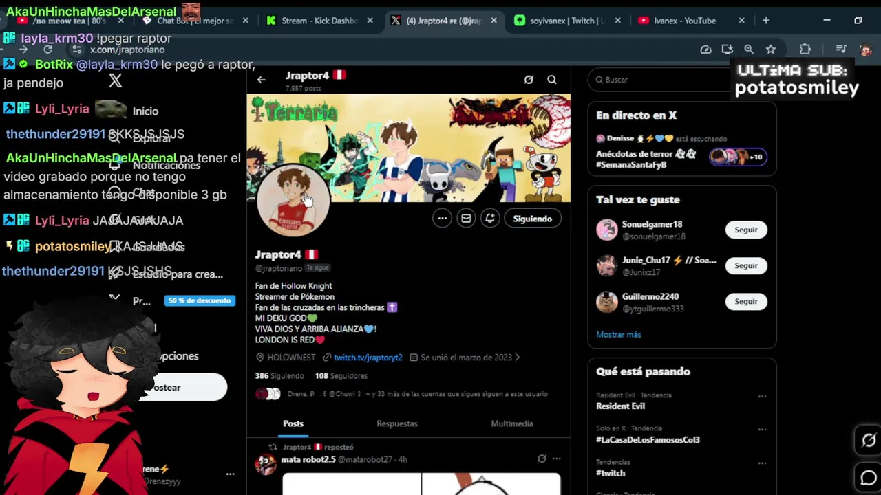Image resolution: width=881 pixels, height=495 pixels.
Task: Open the browser extensions puzzle icon
Action: click(x=805, y=49)
